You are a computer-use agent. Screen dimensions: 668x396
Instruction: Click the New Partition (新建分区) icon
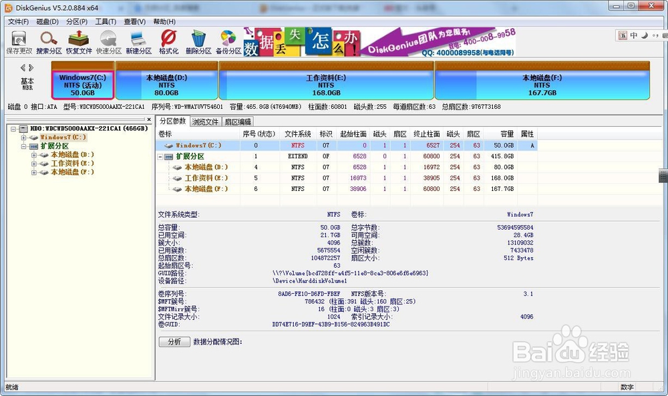pyautogui.click(x=138, y=40)
